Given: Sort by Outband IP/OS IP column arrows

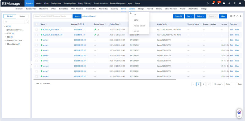Looking at the screenshot, I should [x=86, y=24].
